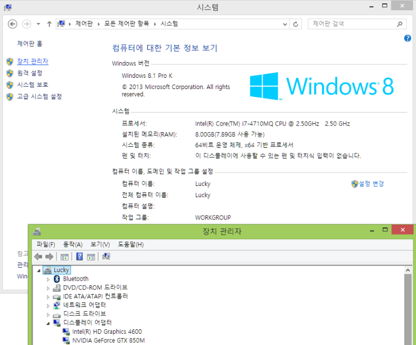Viewport: 416px width, 345px height.
Task: Expand IDE ATA/ATAPI 컨트롤러 category
Action: 48,297
